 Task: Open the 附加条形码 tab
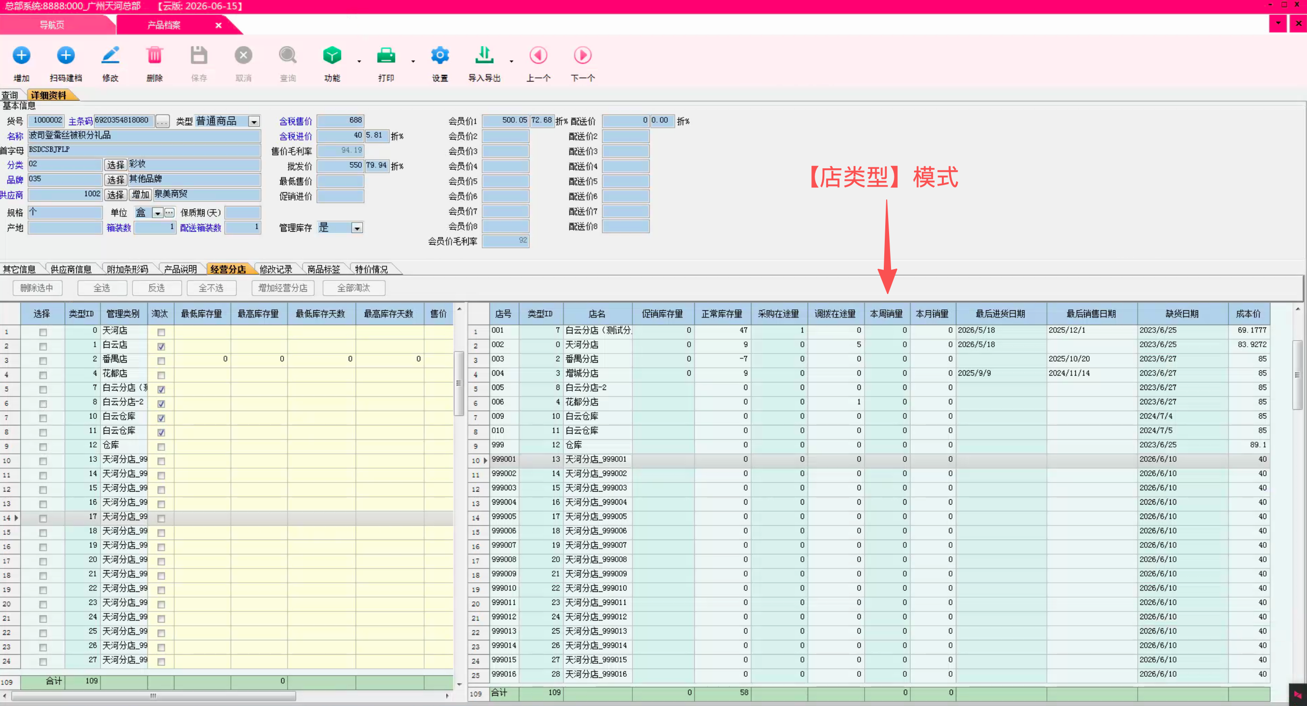127,270
